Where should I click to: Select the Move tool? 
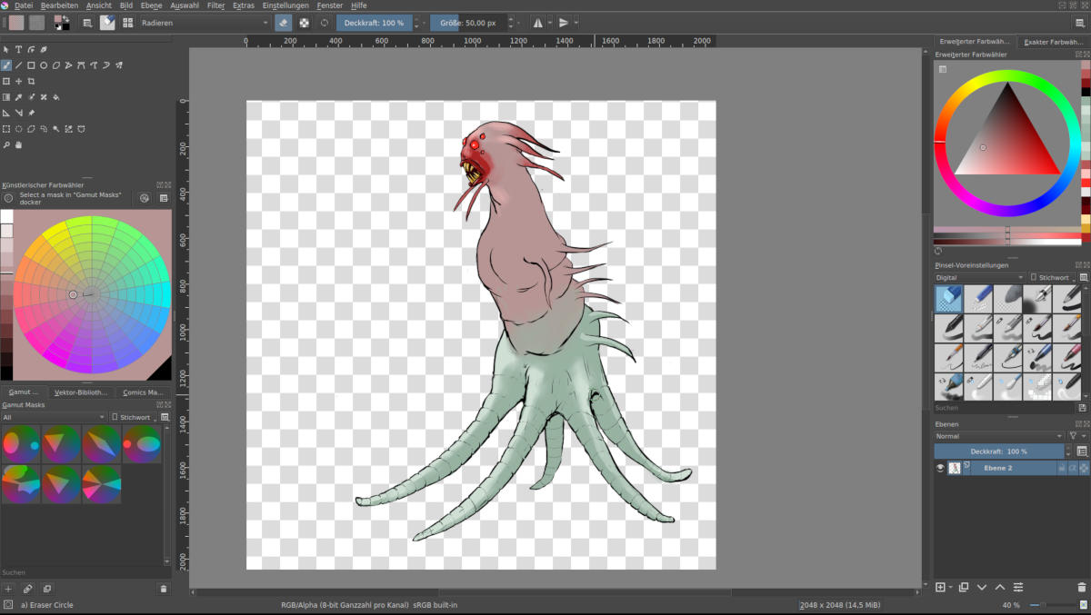pos(18,82)
